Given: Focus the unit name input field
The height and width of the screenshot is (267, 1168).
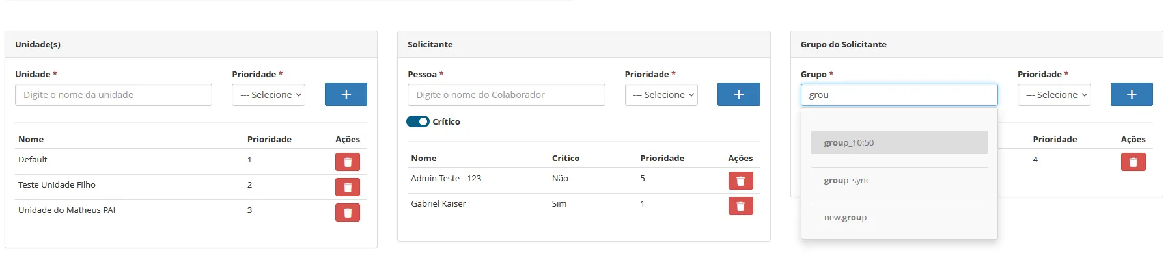Looking at the screenshot, I should pyautogui.click(x=113, y=95).
